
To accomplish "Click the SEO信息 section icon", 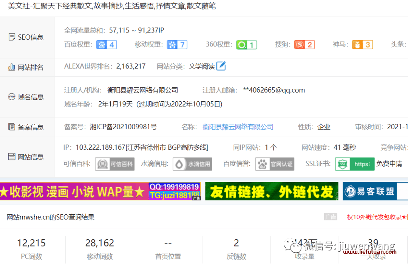I will click(12, 37).
